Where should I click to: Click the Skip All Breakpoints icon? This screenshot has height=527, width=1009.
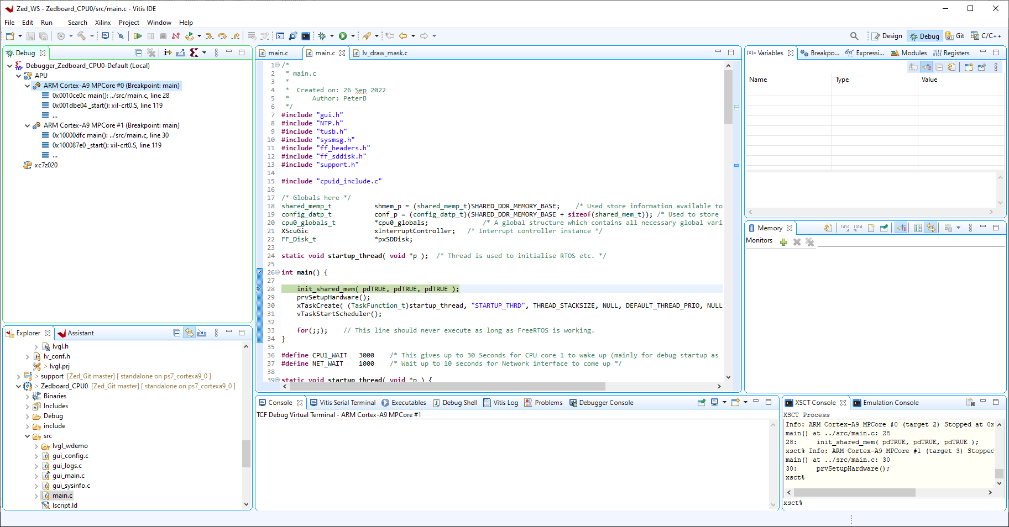(121, 36)
